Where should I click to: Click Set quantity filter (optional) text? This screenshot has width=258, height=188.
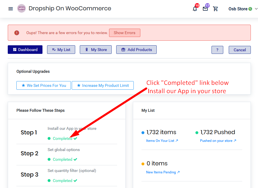pos(72,171)
